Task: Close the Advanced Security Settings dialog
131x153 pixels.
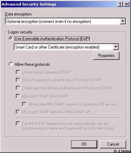Action: (126, 4)
